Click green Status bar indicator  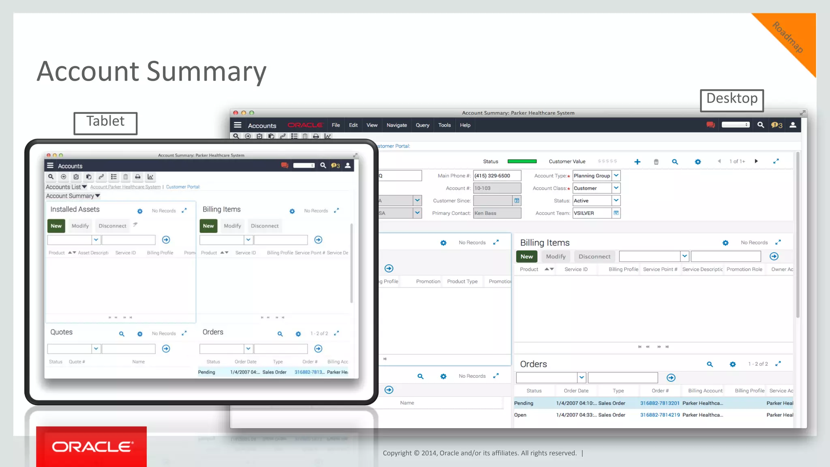(522, 161)
